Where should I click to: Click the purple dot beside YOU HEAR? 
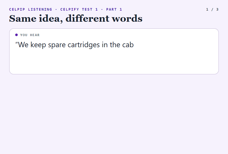16,35
